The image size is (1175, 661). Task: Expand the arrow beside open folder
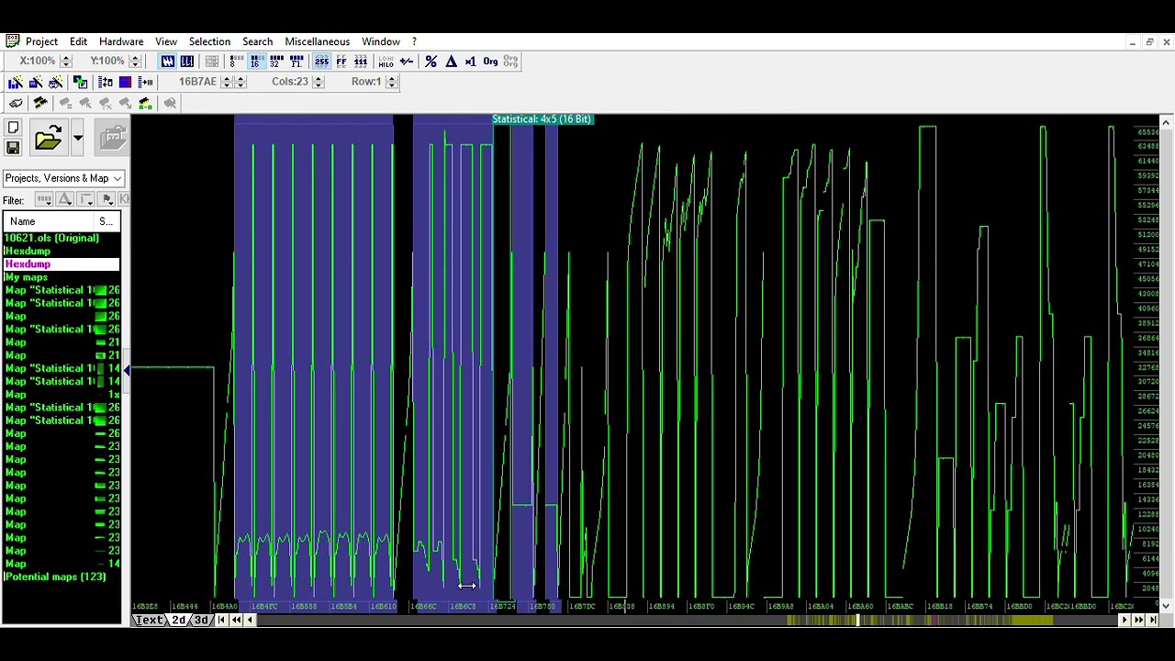click(x=78, y=139)
